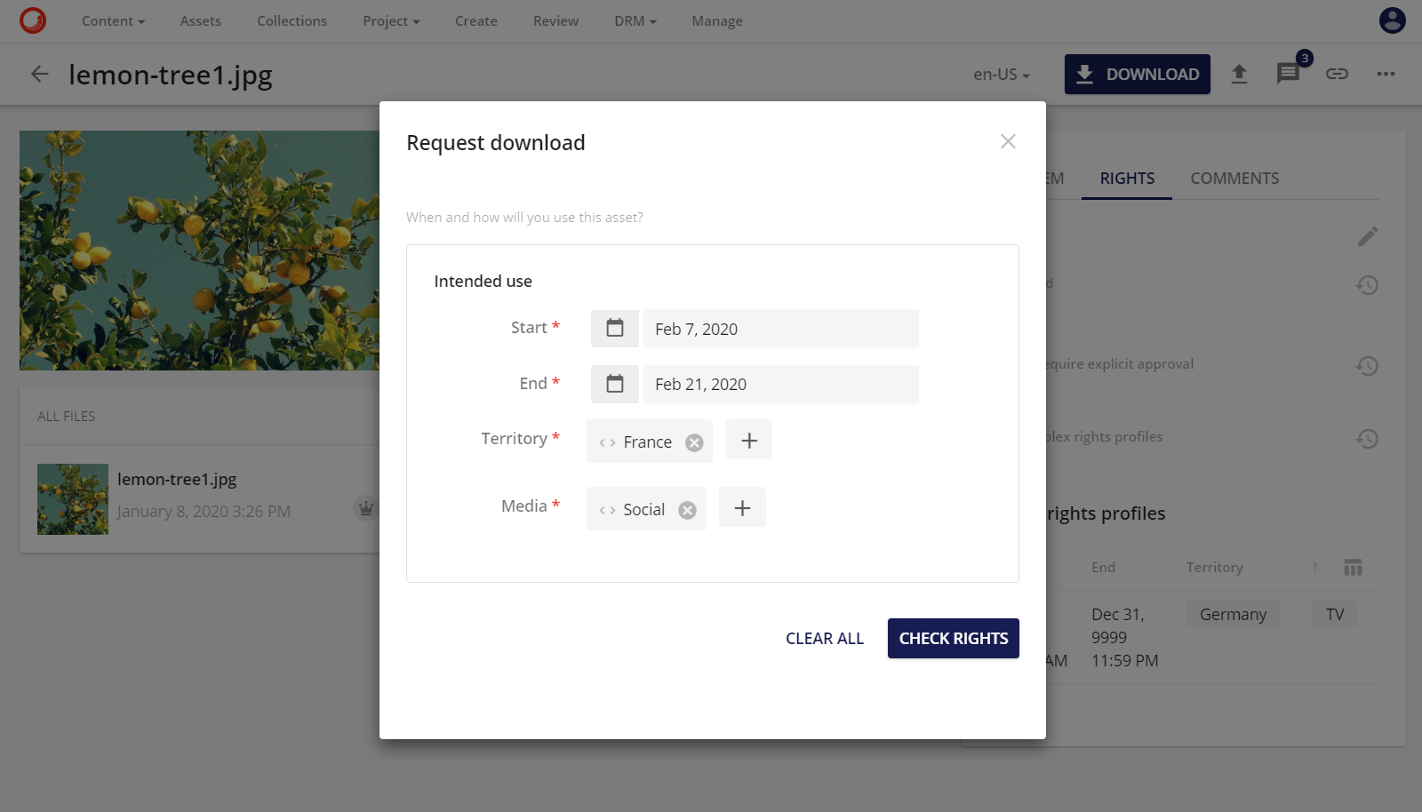Open the more options ellipsis menu

click(x=1386, y=75)
